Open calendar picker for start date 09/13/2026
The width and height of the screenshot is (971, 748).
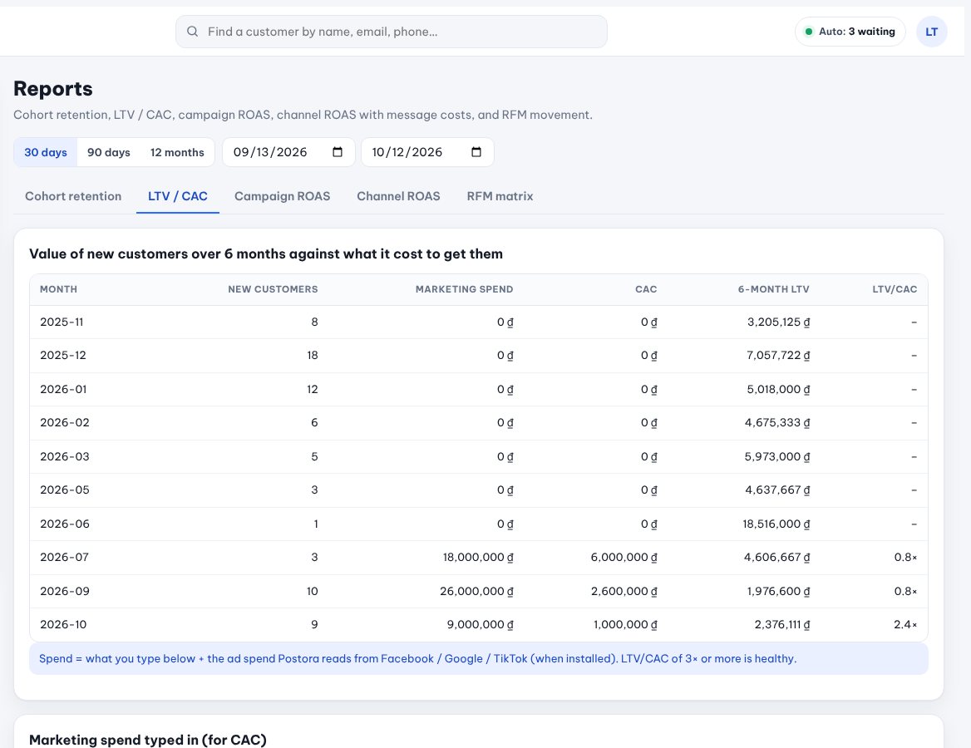pyautogui.click(x=338, y=152)
